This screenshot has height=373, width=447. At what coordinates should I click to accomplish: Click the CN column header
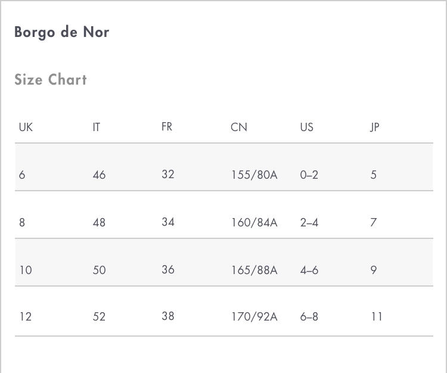[x=239, y=127]
